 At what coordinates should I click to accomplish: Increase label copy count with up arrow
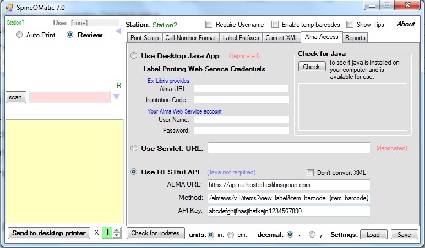point(117,230)
